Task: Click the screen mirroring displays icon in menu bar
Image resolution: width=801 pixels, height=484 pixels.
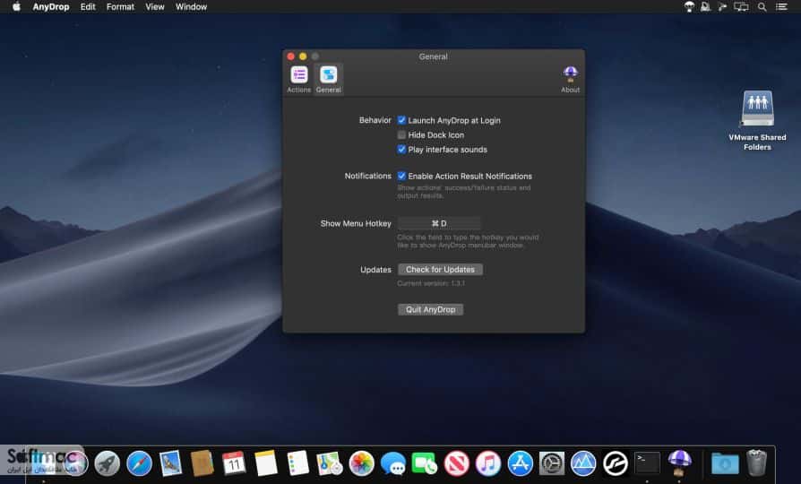Action: (x=741, y=6)
